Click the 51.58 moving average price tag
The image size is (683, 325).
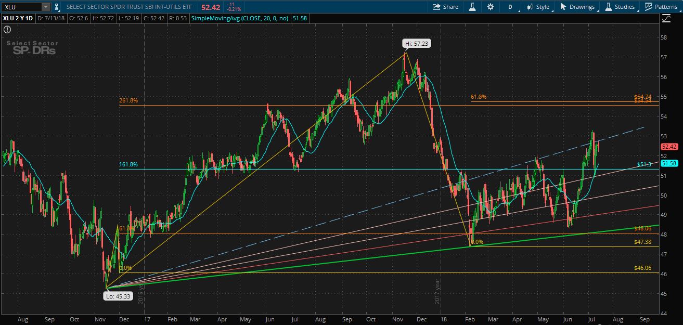(668, 163)
